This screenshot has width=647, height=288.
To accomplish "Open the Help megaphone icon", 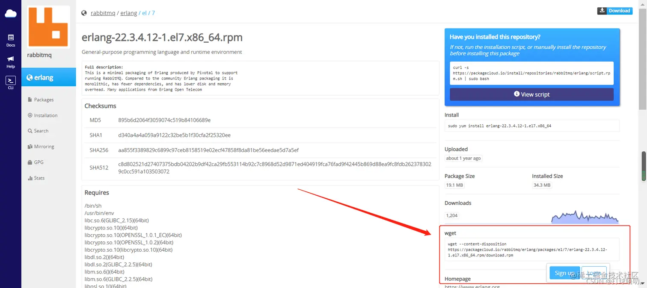I will [11, 62].
